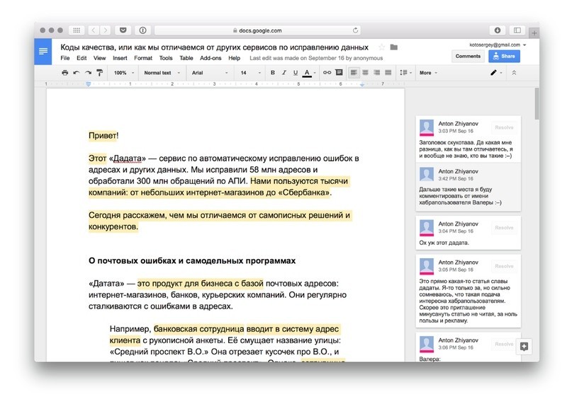
Task: Open the Help menu
Action: (x=234, y=58)
